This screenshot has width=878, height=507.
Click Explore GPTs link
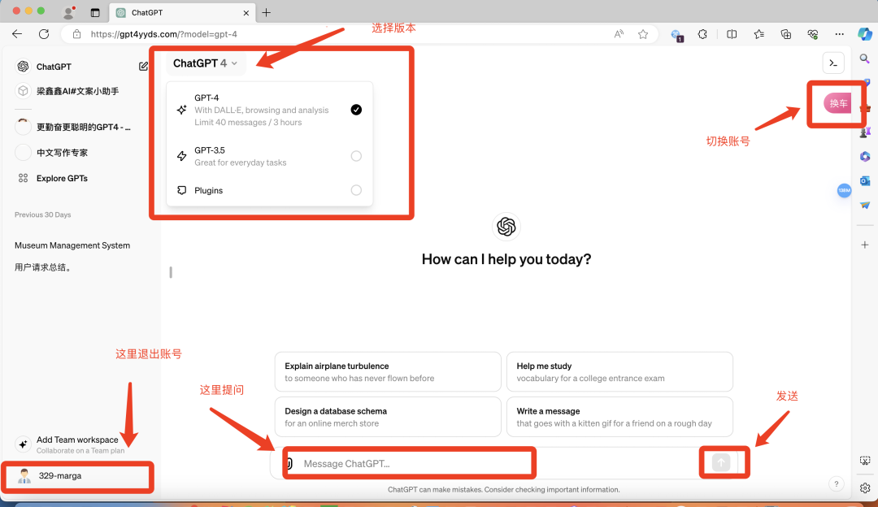tap(62, 178)
